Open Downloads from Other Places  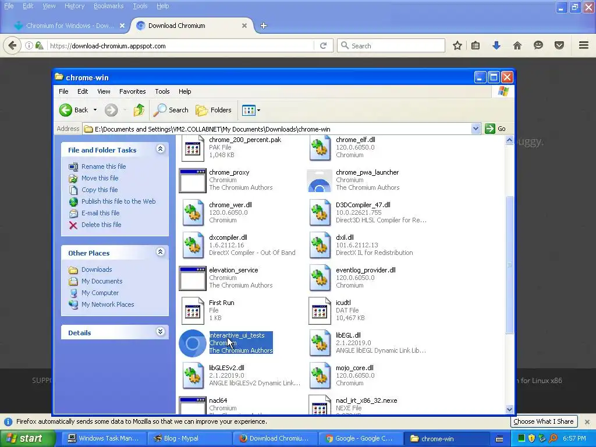pyautogui.click(x=97, y=269)
